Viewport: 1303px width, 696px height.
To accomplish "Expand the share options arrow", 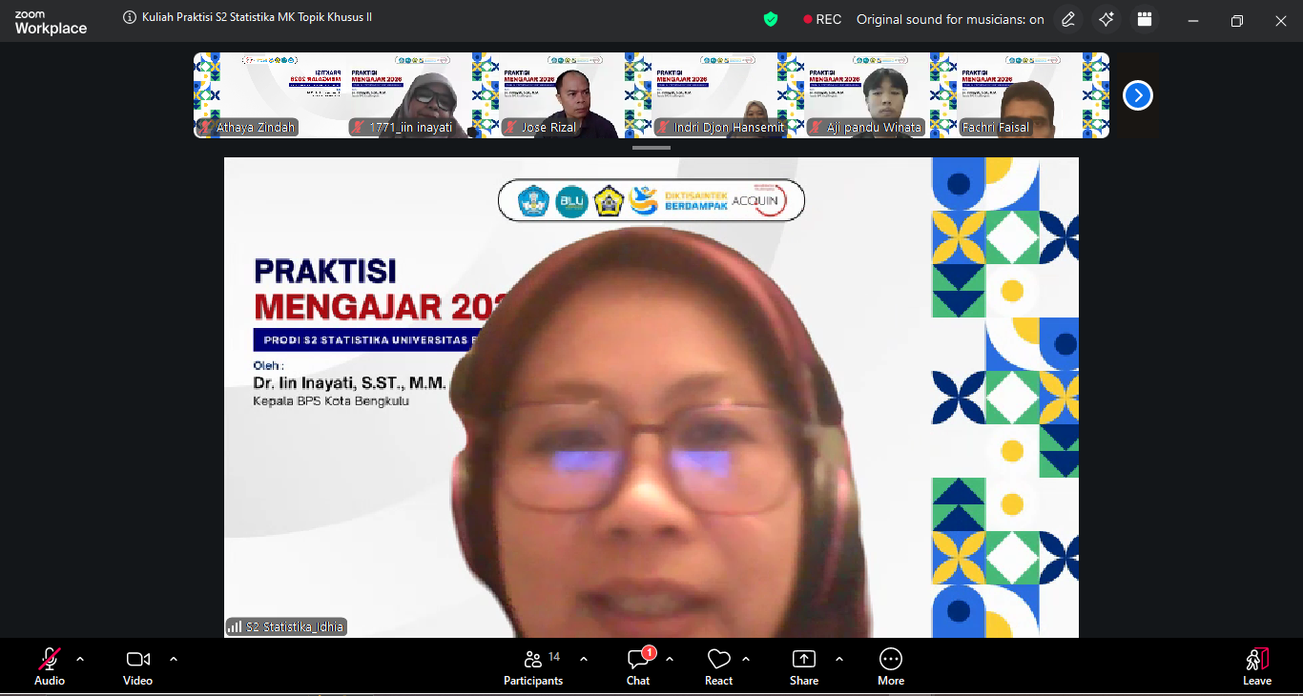I will pos(839,659).
